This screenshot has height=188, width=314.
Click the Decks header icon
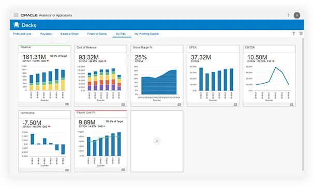click(x=17, y=25)
